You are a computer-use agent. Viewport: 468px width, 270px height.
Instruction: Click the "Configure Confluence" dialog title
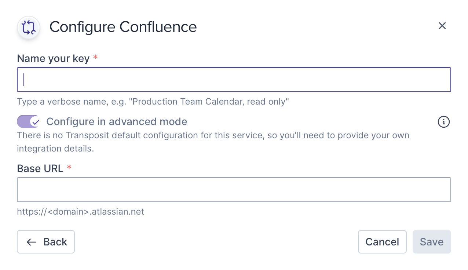[x=123, y=27]
